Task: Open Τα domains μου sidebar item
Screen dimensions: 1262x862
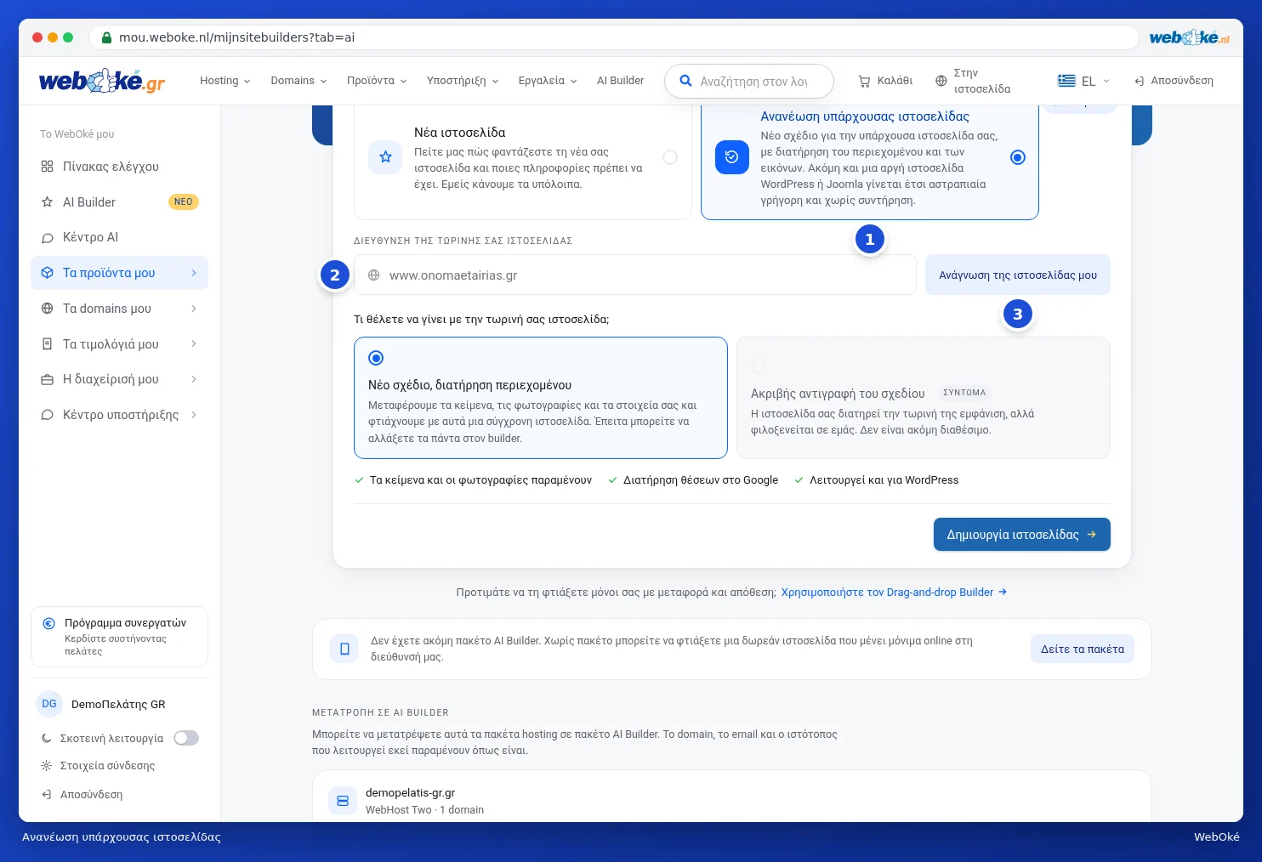Action: (119, 309)
